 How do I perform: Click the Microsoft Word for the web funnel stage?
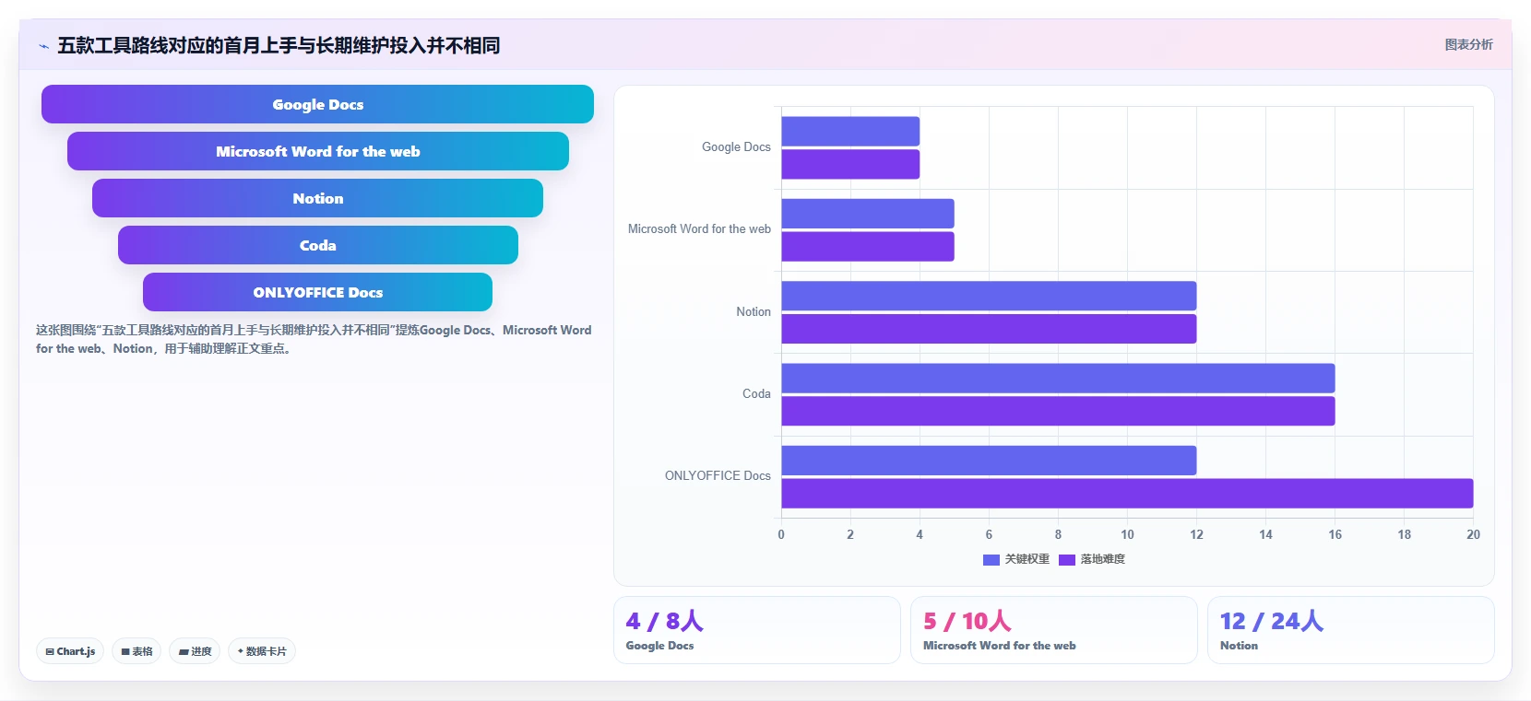(x=317, y=151)
